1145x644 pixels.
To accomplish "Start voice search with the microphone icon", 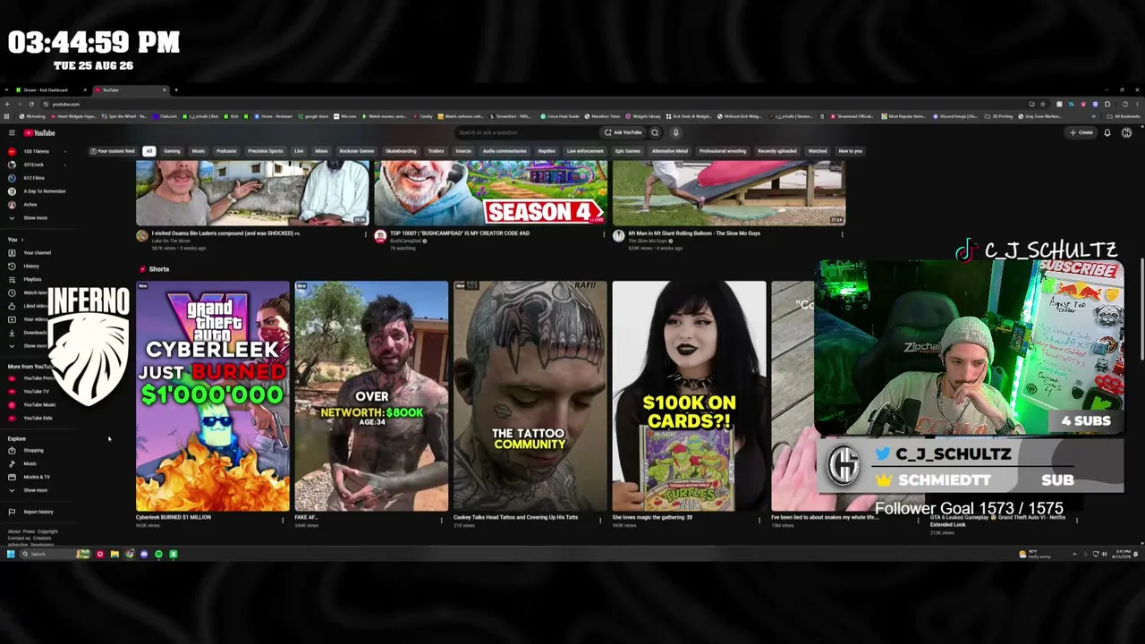I will click(x=675, y=132).
